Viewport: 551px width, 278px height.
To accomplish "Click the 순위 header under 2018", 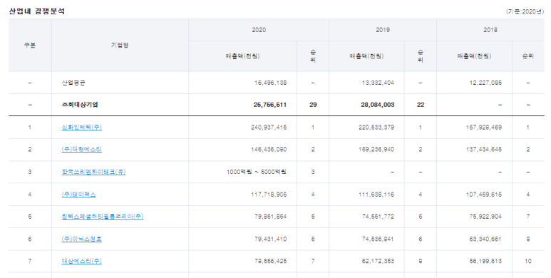I will pyautogui.click(x=527, y=56).
